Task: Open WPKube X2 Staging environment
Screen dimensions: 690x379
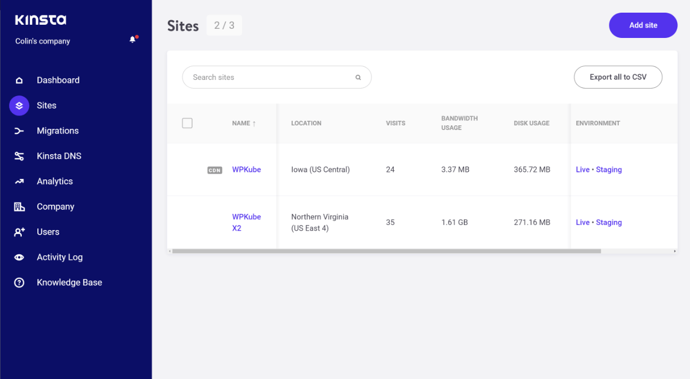Action: pos(609,223)
